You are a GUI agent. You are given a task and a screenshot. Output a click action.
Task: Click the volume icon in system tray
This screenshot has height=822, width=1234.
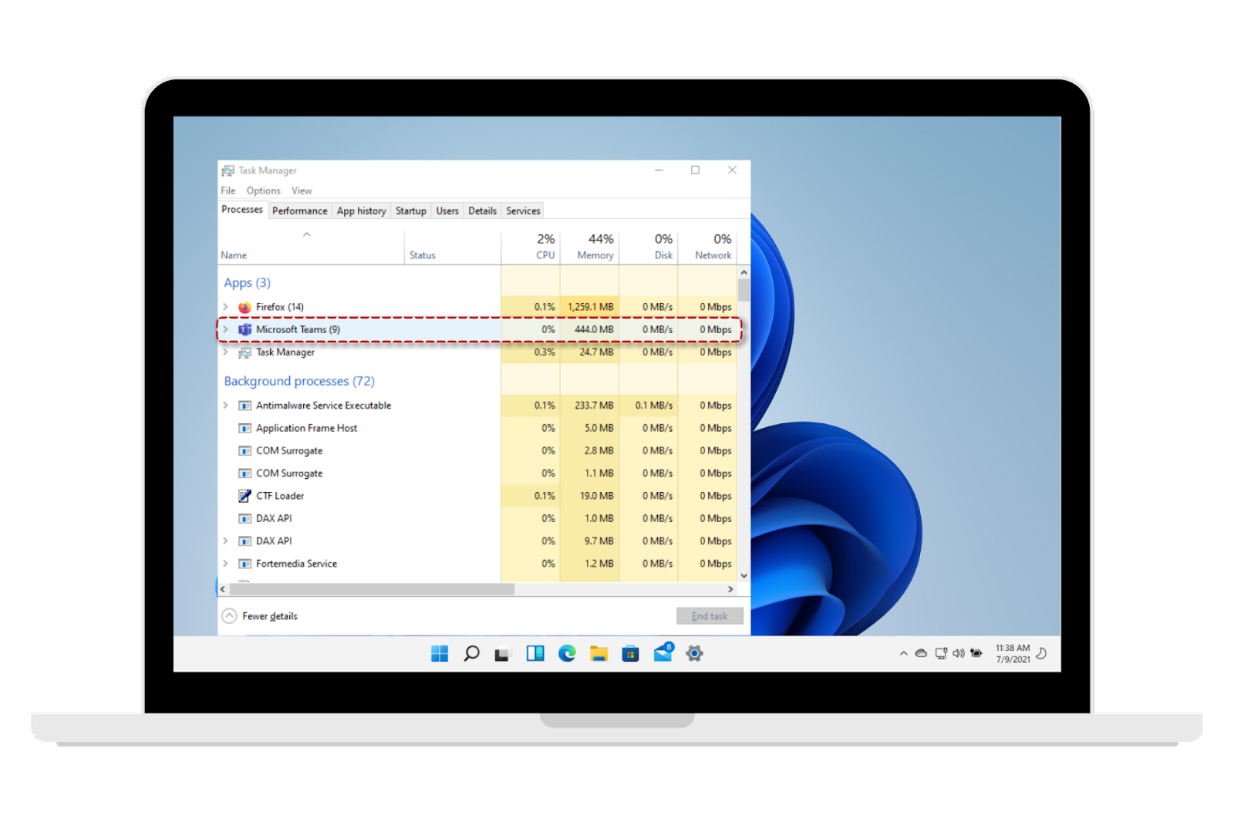coord(959,653)
